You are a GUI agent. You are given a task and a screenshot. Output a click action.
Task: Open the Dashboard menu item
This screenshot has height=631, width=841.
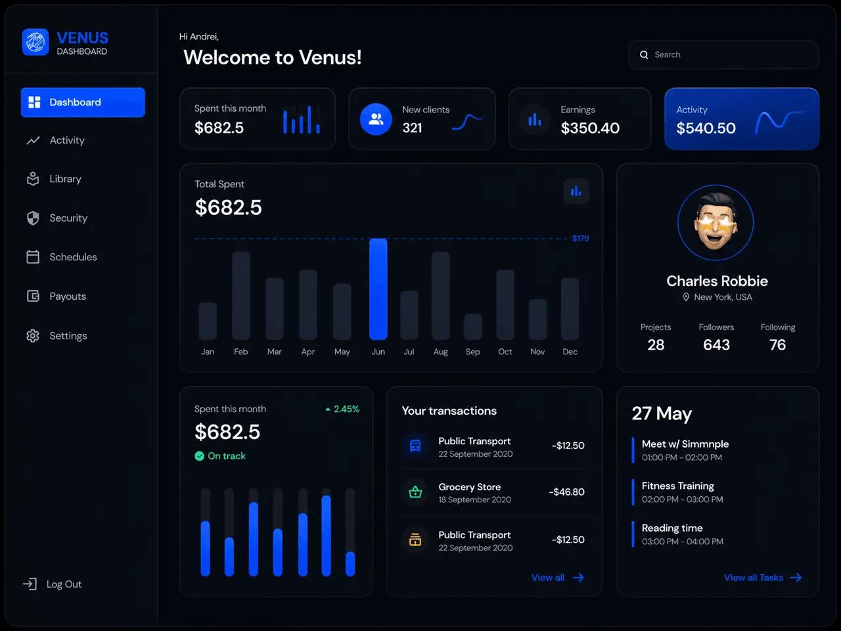click(x=83, y=103)
